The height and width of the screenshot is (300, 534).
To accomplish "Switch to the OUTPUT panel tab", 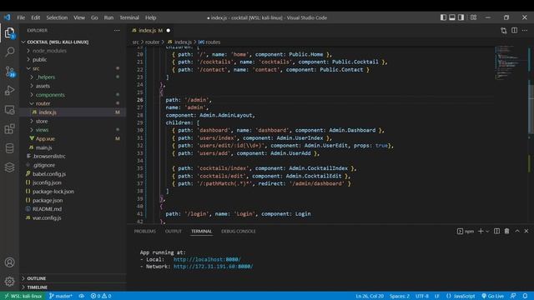I will (174, 232).
